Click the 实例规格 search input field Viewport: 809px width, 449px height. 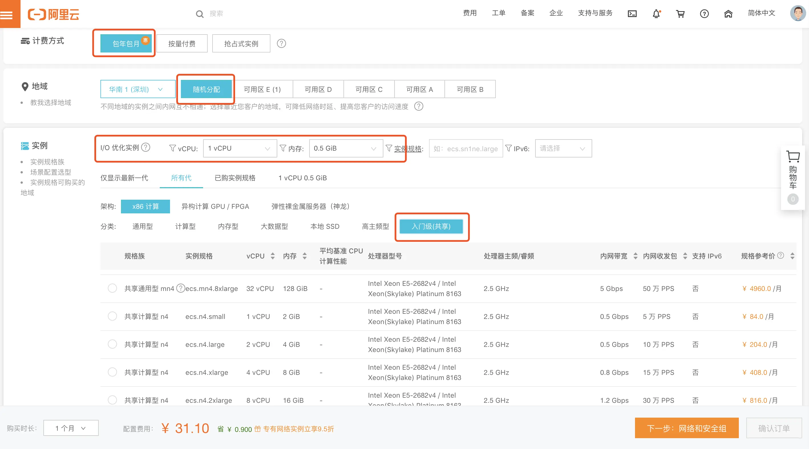coord(466,149)
